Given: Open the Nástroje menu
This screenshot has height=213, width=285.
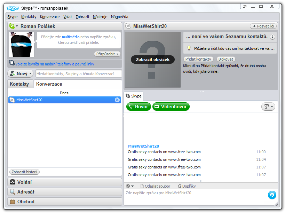Looking at the screenshot, I should pyautogui.click(x=100, y=17).
